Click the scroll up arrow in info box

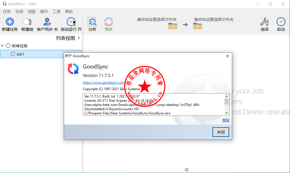(x=226, y=96)
